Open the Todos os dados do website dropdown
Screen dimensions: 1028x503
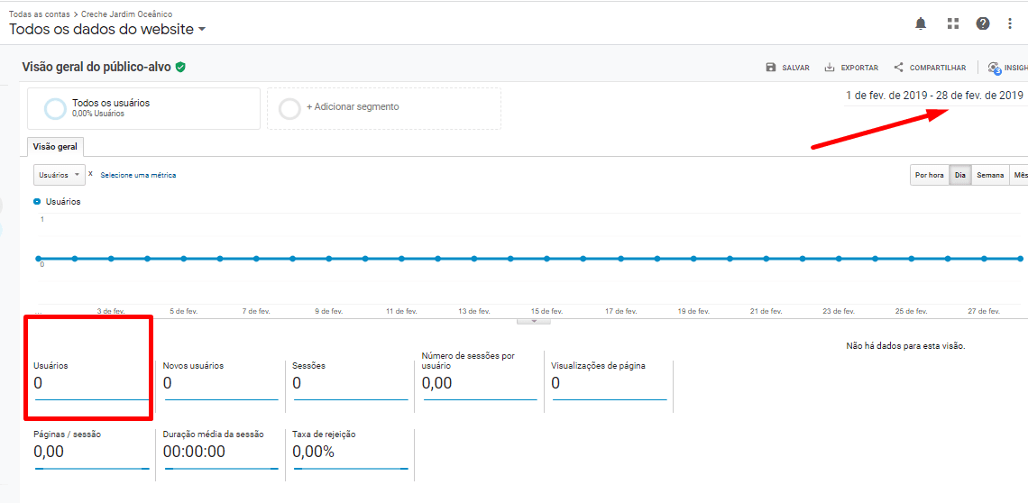[x=107, y=29]
